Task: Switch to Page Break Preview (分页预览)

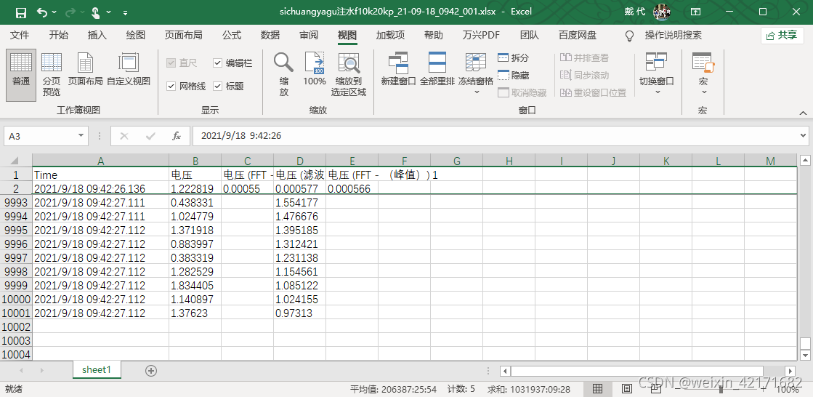Action: point(52,75)
